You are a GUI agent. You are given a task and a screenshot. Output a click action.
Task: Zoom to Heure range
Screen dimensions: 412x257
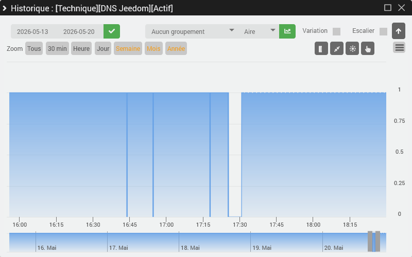coord(81,48)
